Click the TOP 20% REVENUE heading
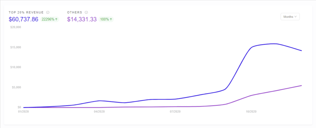 (26, 13)
